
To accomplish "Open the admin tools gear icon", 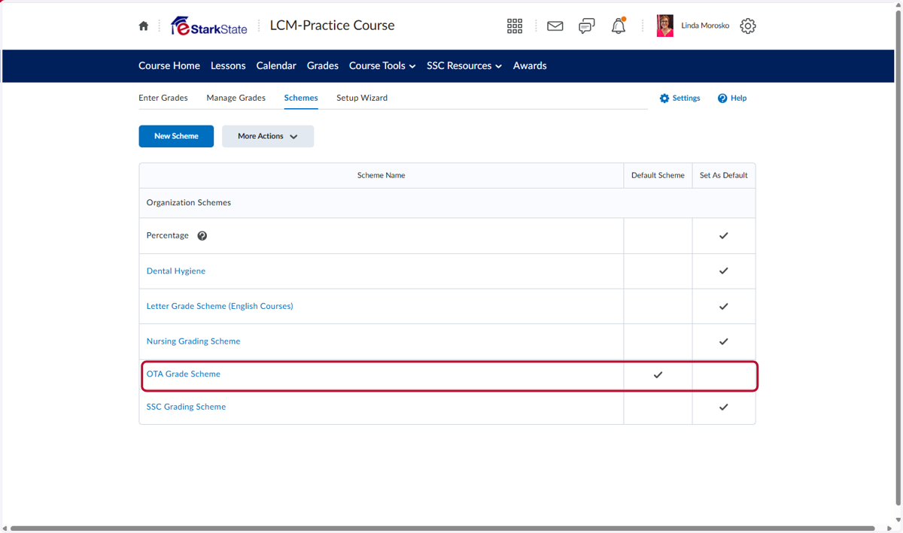I will click(747, 26).
